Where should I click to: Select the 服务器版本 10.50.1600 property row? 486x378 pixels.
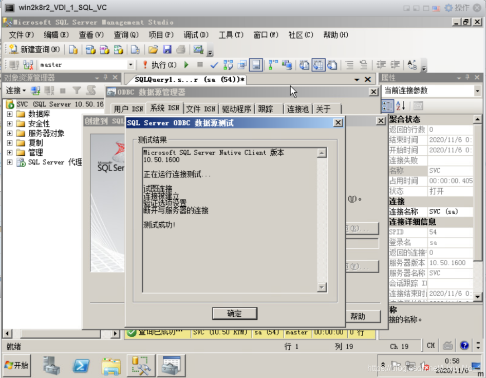(x=431, y=263)
